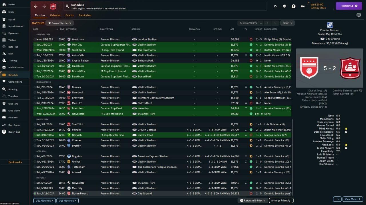
Task: Untick the selection circle for Sun, 5/19/2024 Nottm Forest
Action: tap(35, 194)
